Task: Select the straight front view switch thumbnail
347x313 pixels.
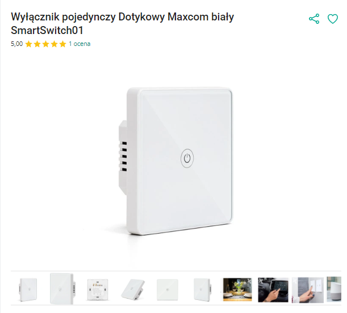Action: coord(168,290)
